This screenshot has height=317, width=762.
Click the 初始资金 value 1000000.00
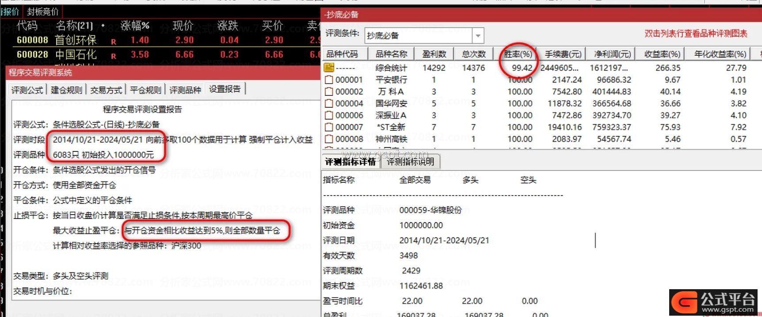pos(421,225)
